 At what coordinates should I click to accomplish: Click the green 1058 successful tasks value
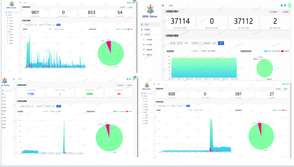(90, 94)
